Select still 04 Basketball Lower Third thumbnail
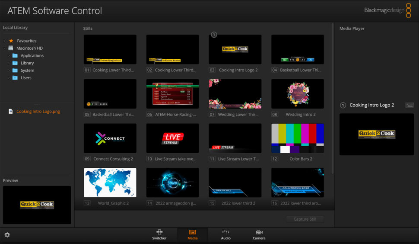The height and width of the screenshot is (244, 419). (x=298, y=49)
